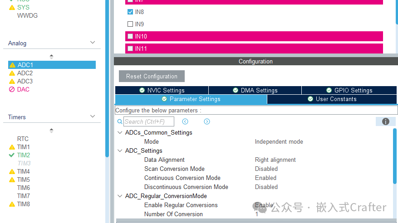The height and width of the screenshot is (223, 398).
Task: Click the Analog list sort arrows
Action: 52,57
